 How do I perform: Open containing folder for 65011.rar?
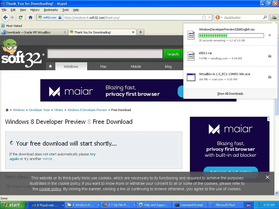click(269, 56)
